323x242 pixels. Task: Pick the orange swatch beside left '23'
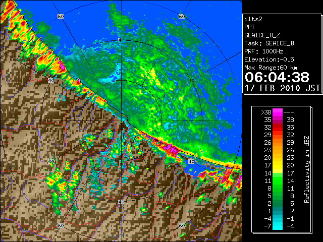278,150
